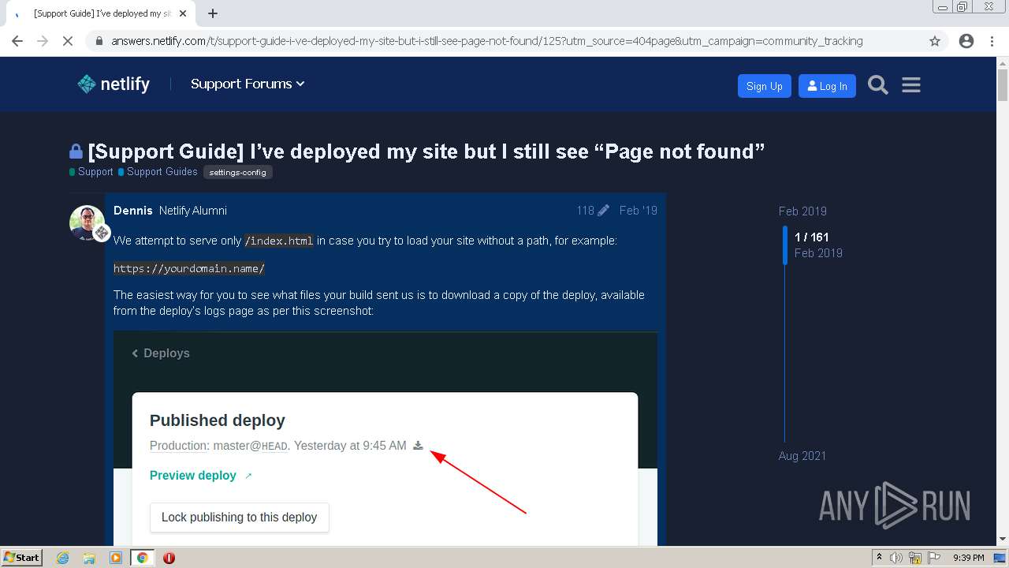Click the taskbar clock 9:39 PM
This screenshot has width=1009, height=568.
(968, 558)
